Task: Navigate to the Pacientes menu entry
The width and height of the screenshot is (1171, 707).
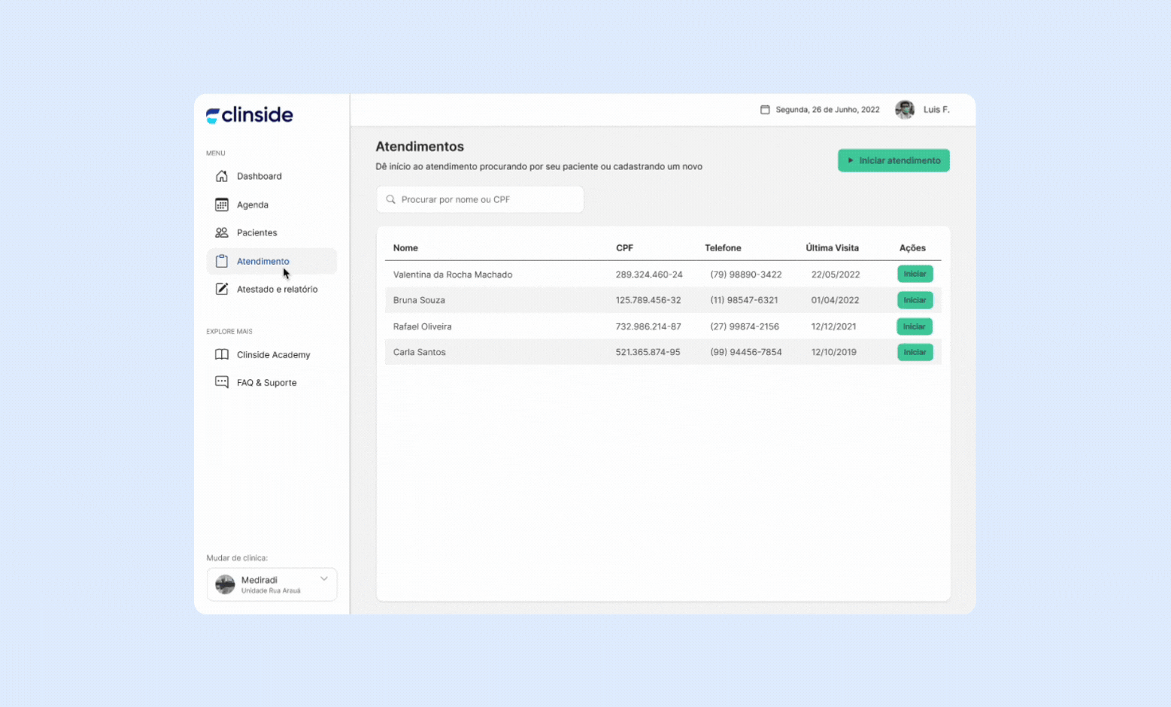Action: [256, 232]
